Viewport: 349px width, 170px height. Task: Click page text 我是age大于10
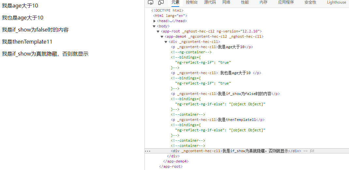click(x=20, y=6)
